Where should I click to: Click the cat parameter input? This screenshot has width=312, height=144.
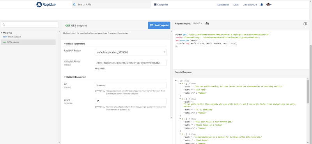(x=131, y=85)
